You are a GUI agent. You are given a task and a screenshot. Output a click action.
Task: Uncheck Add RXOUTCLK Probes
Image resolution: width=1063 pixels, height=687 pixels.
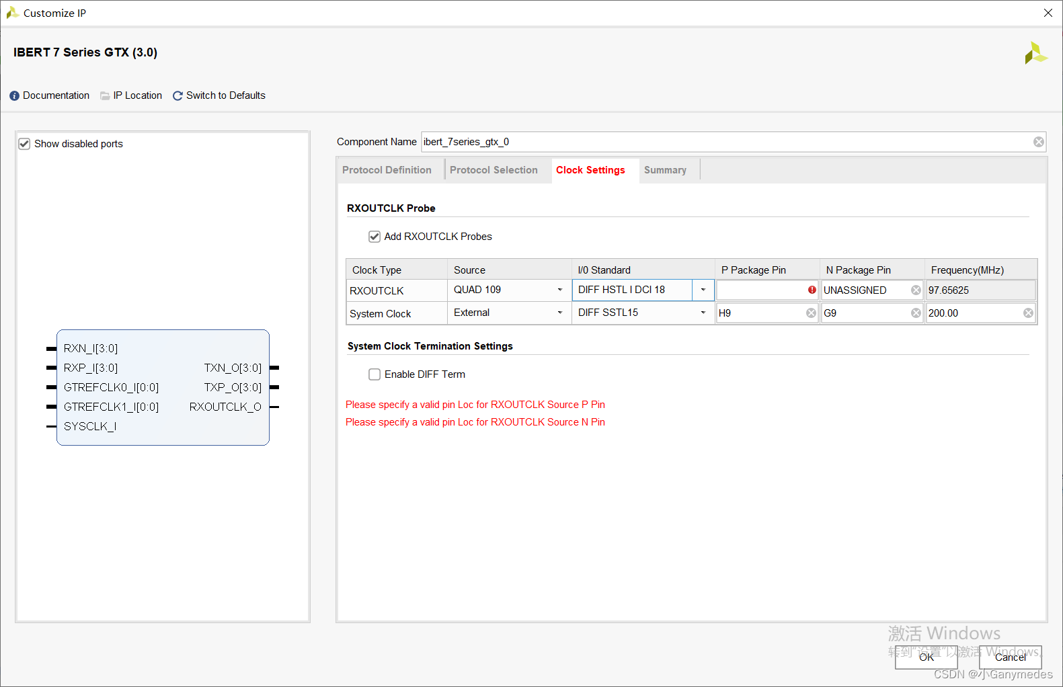375,237
